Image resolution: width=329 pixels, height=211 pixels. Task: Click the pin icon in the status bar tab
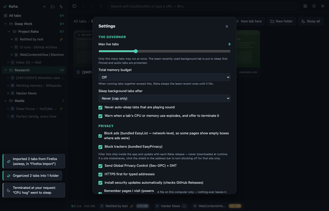pos(132,206)
